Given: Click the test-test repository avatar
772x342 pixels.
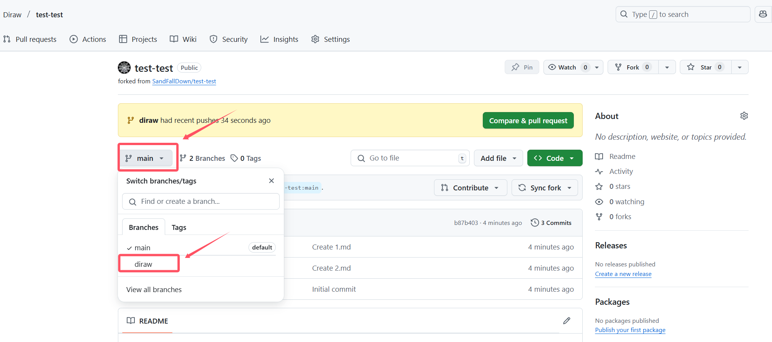Looking at the screenshot, I should click(124, 68).
